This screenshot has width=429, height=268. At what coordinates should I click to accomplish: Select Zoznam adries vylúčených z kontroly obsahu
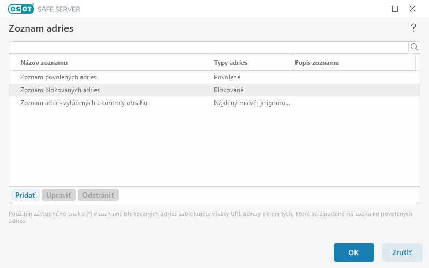click(84, 103)
